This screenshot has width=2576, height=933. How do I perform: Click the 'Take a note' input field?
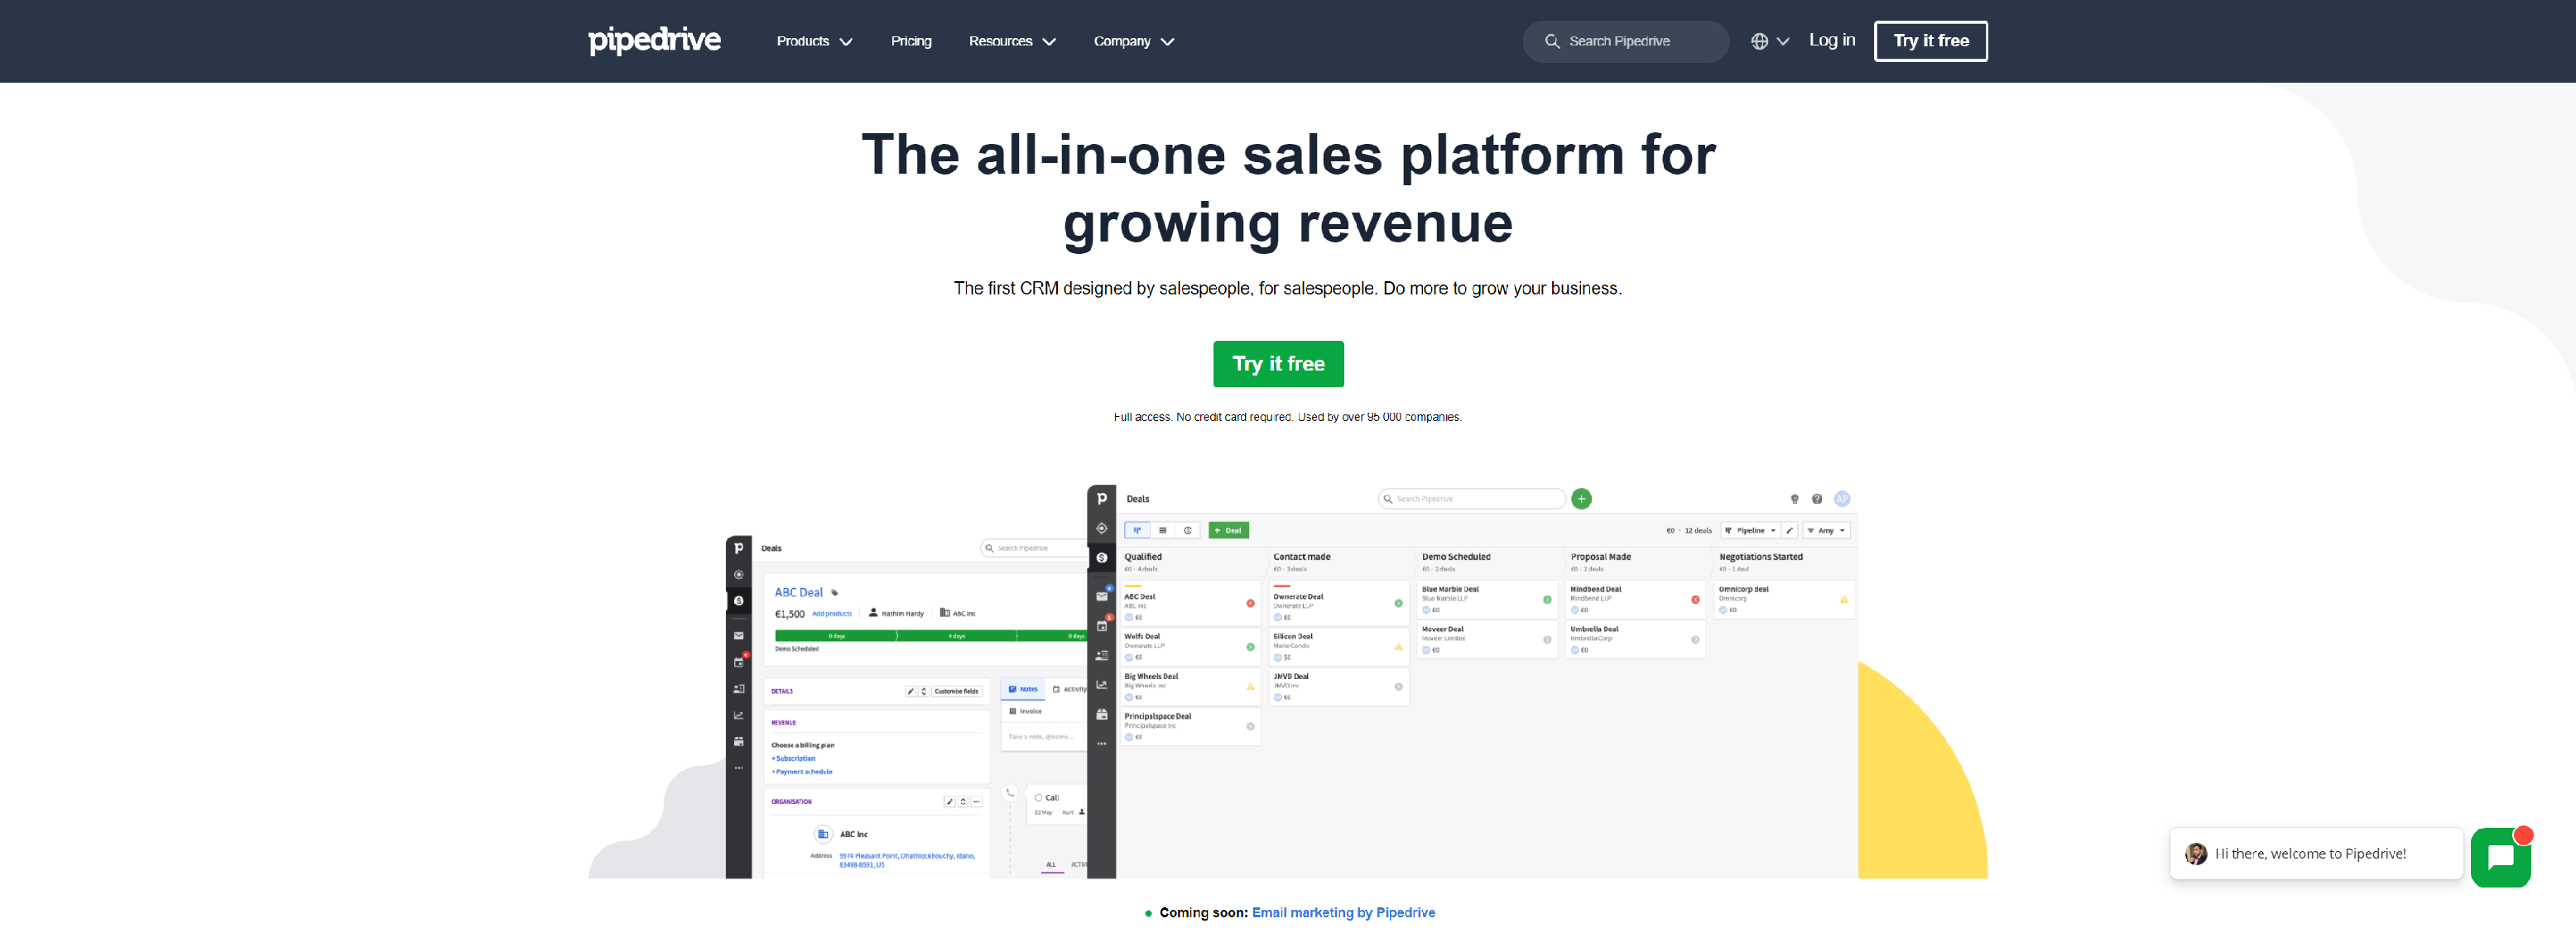tap(1042, 736)
